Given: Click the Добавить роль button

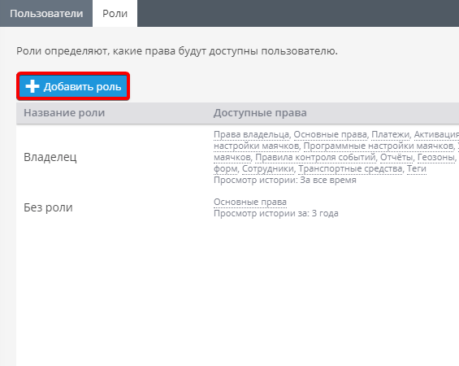Looking at the screenshot, I should point(73,86).
